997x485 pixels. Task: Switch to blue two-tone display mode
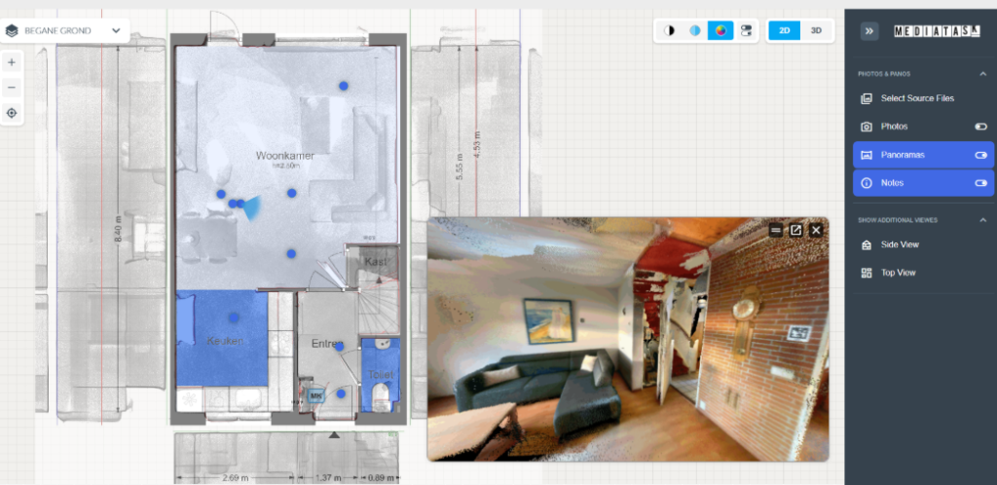coord(695,30)
